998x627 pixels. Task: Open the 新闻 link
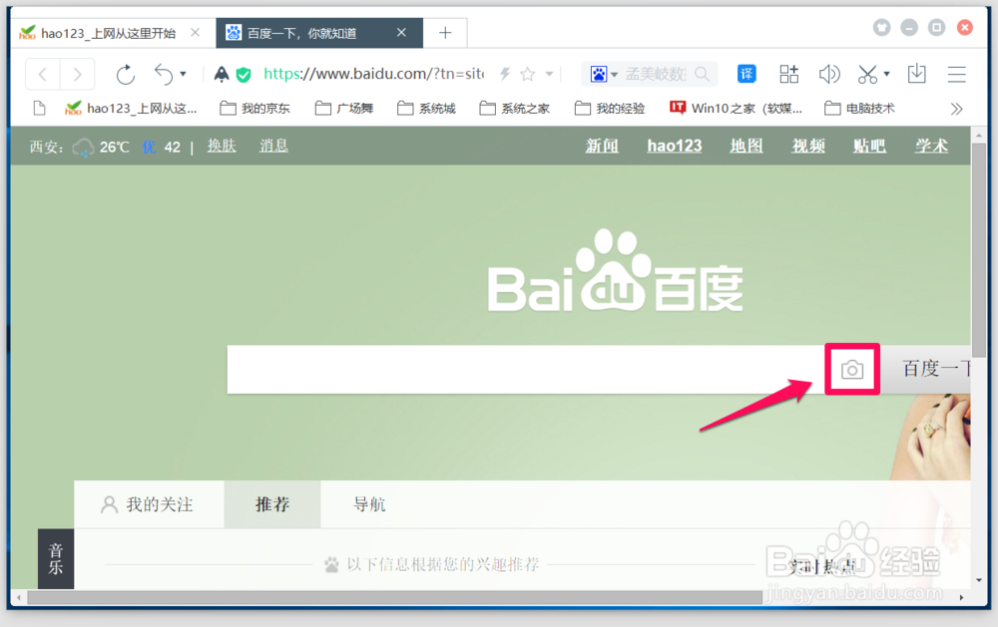point(602,147)
